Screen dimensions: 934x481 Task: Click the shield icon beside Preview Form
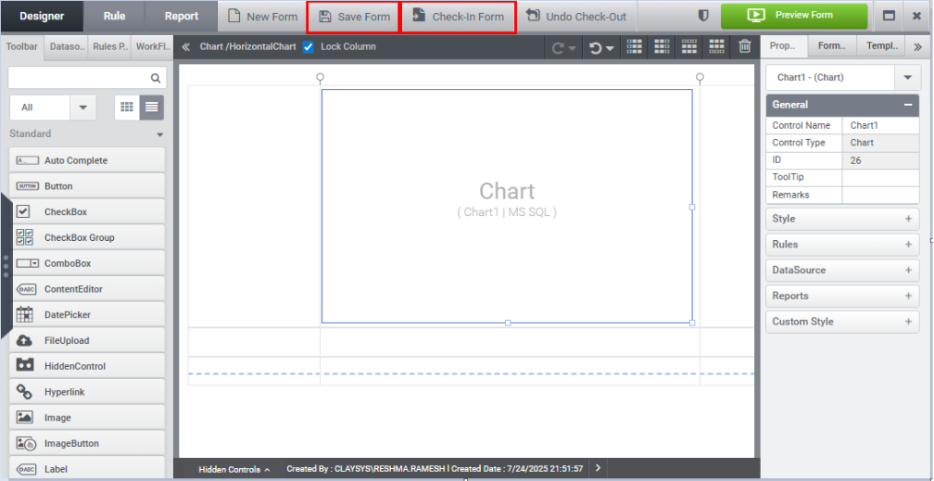click(x=703, y=16)
